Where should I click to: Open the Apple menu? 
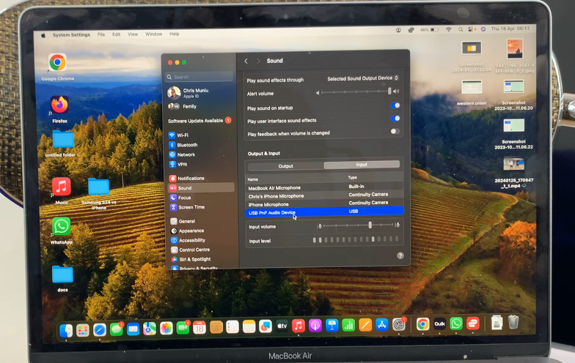click(x=43, y=36)
